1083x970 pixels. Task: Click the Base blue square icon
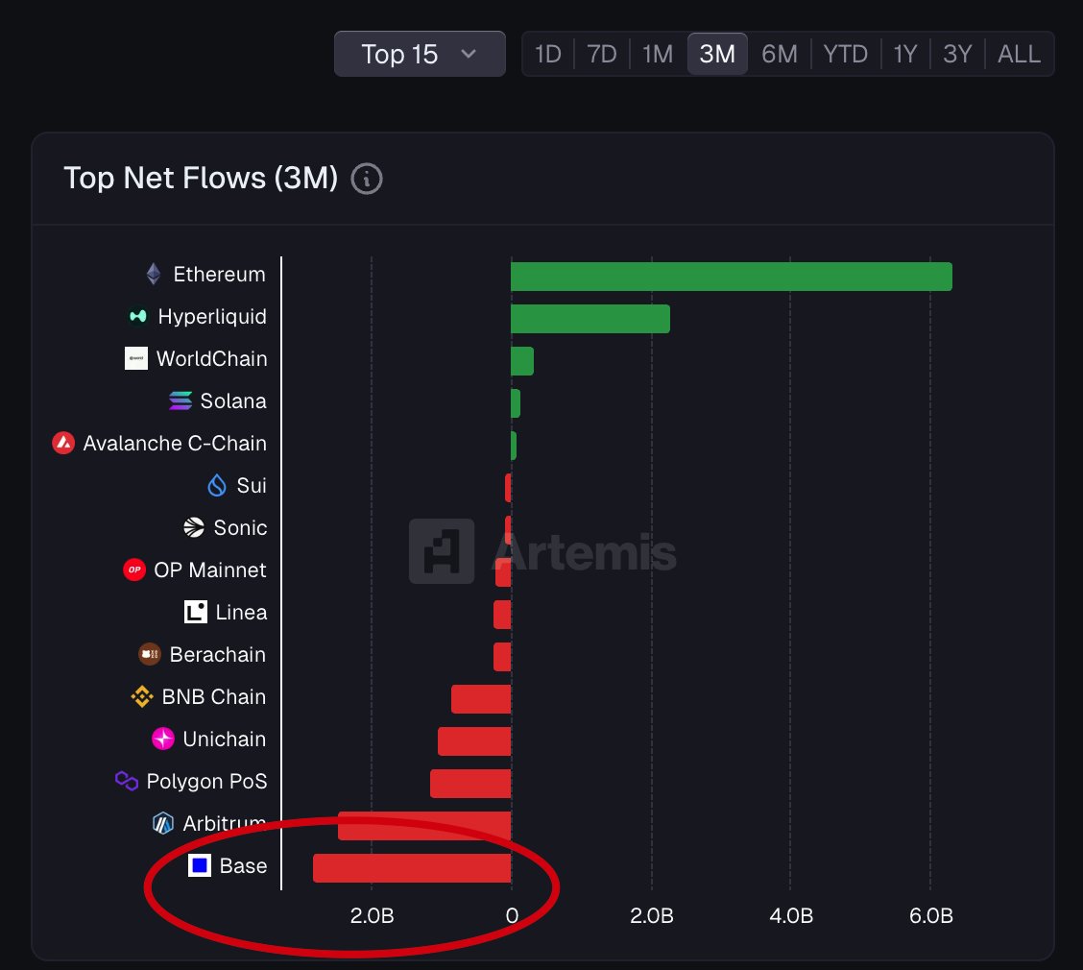pos(198,865)
